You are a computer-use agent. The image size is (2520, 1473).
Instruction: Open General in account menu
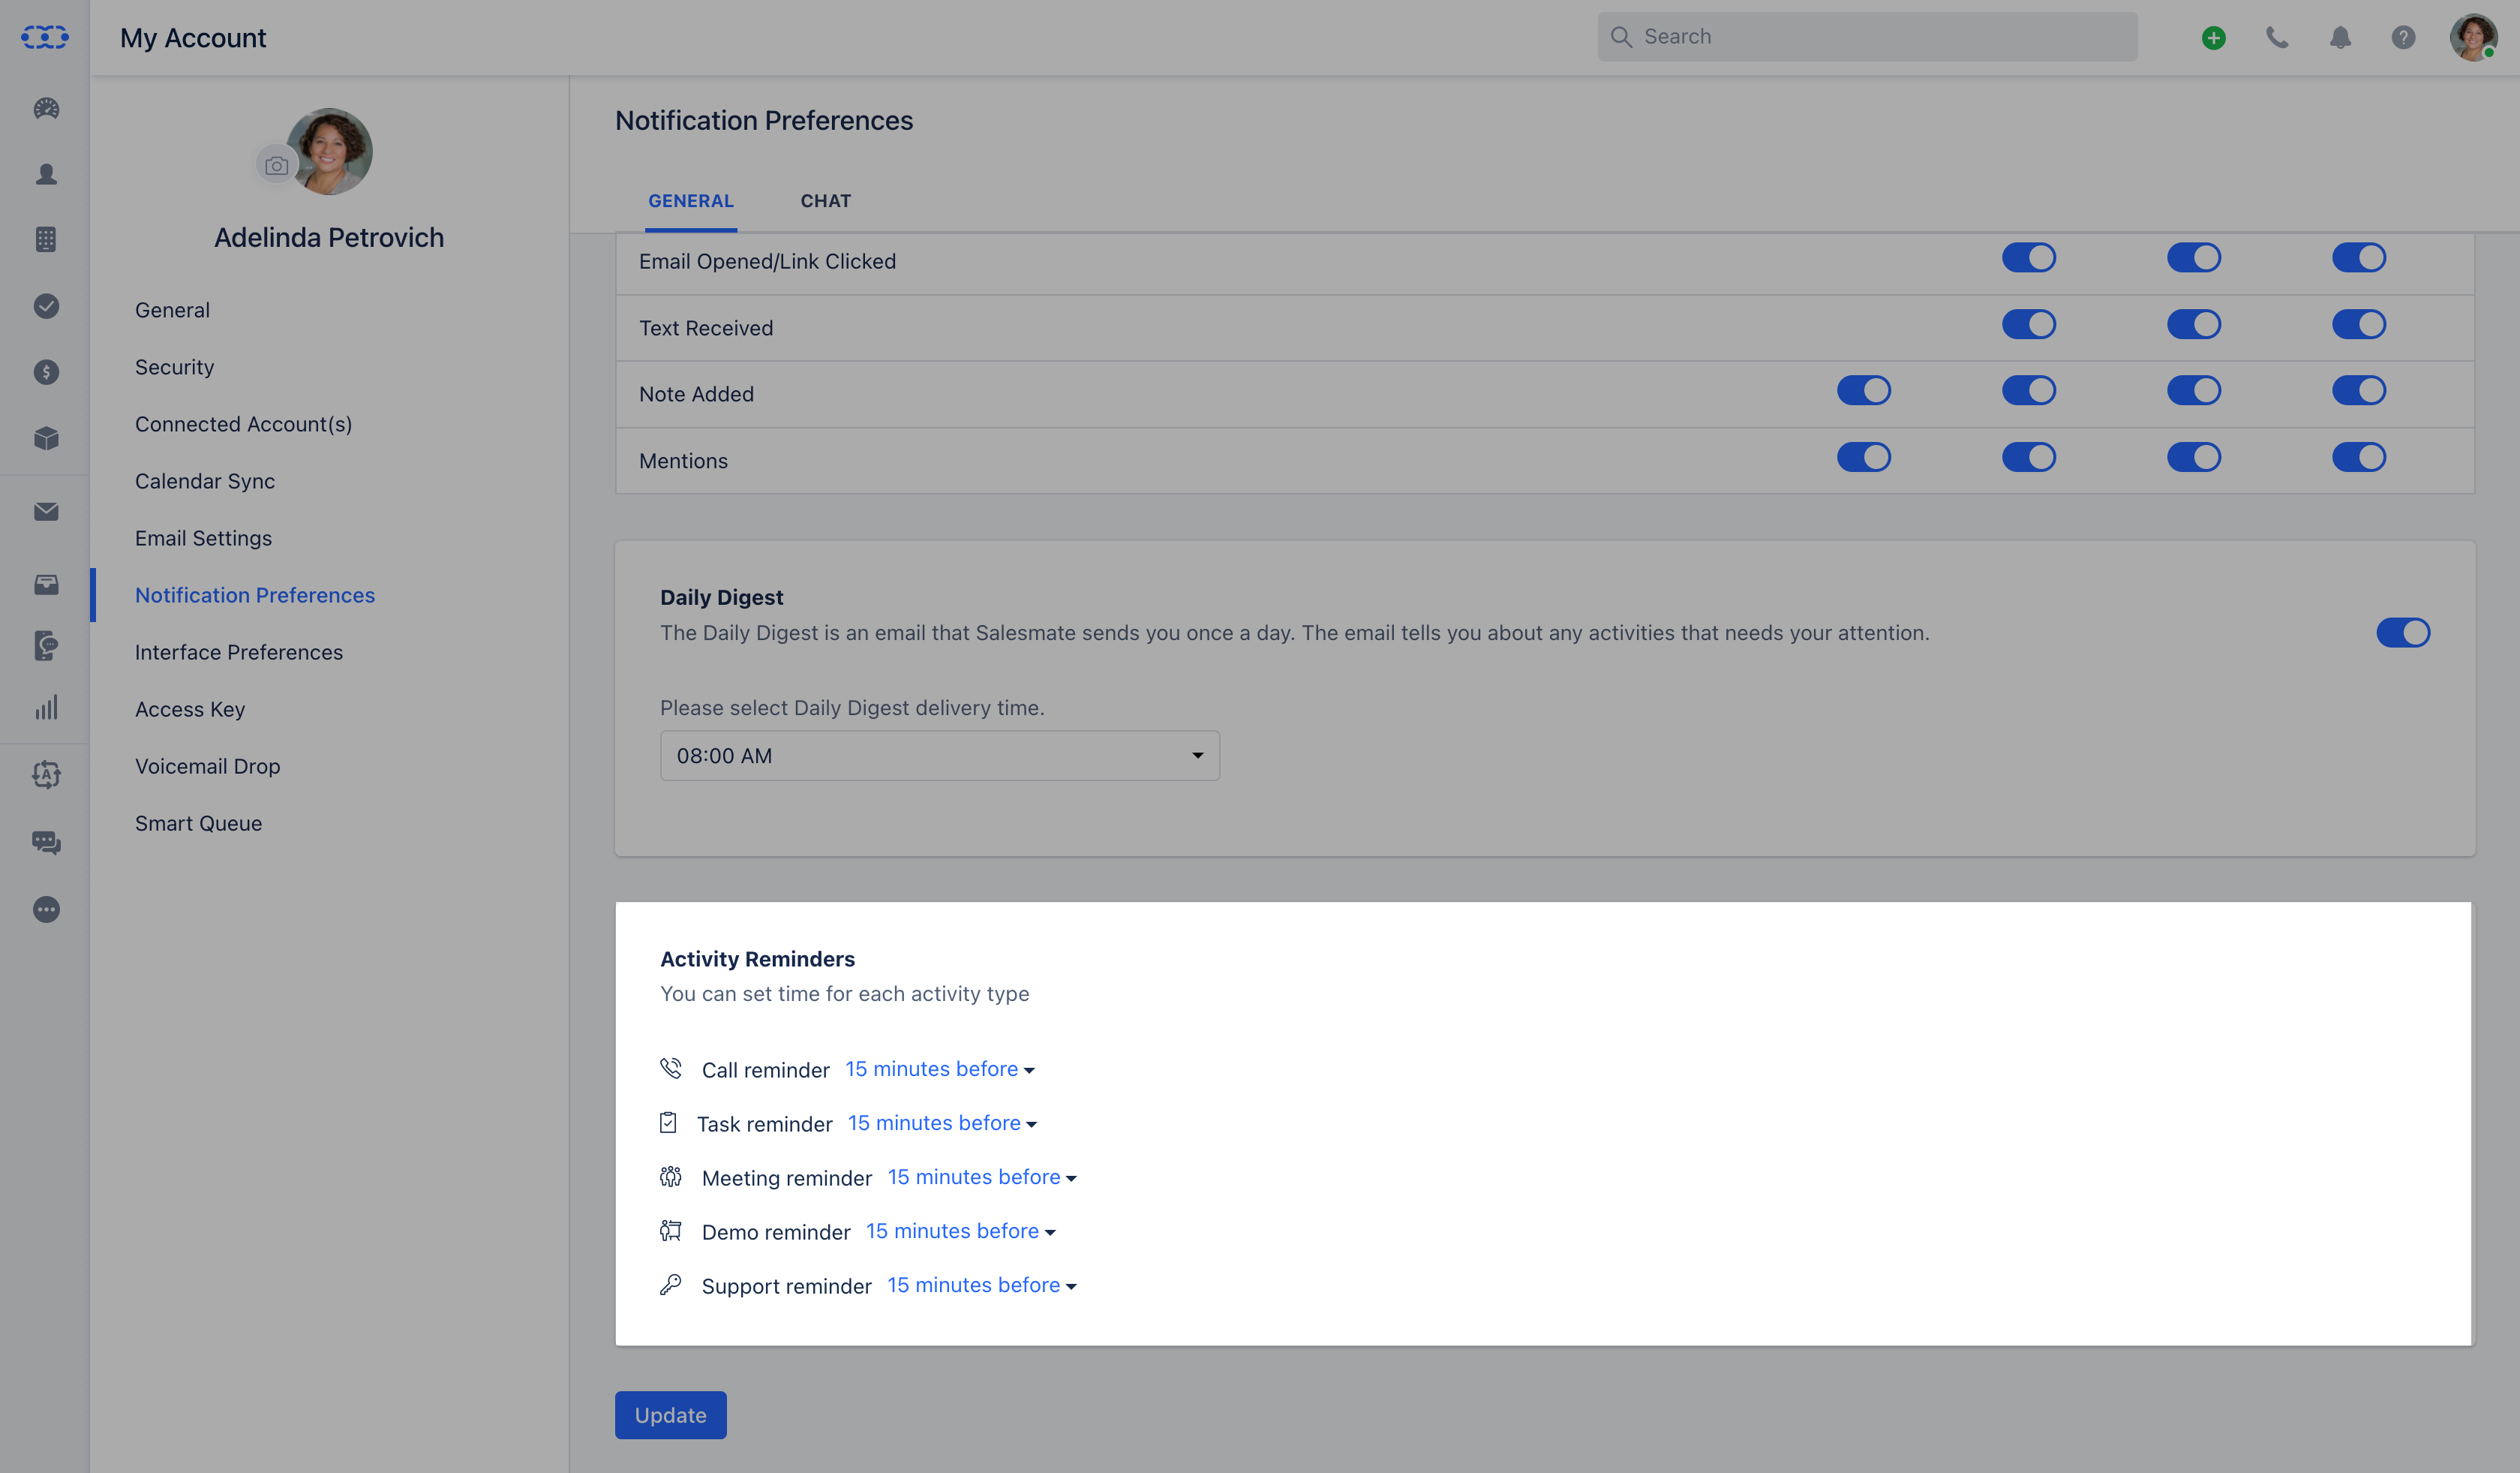pos(172,309)
